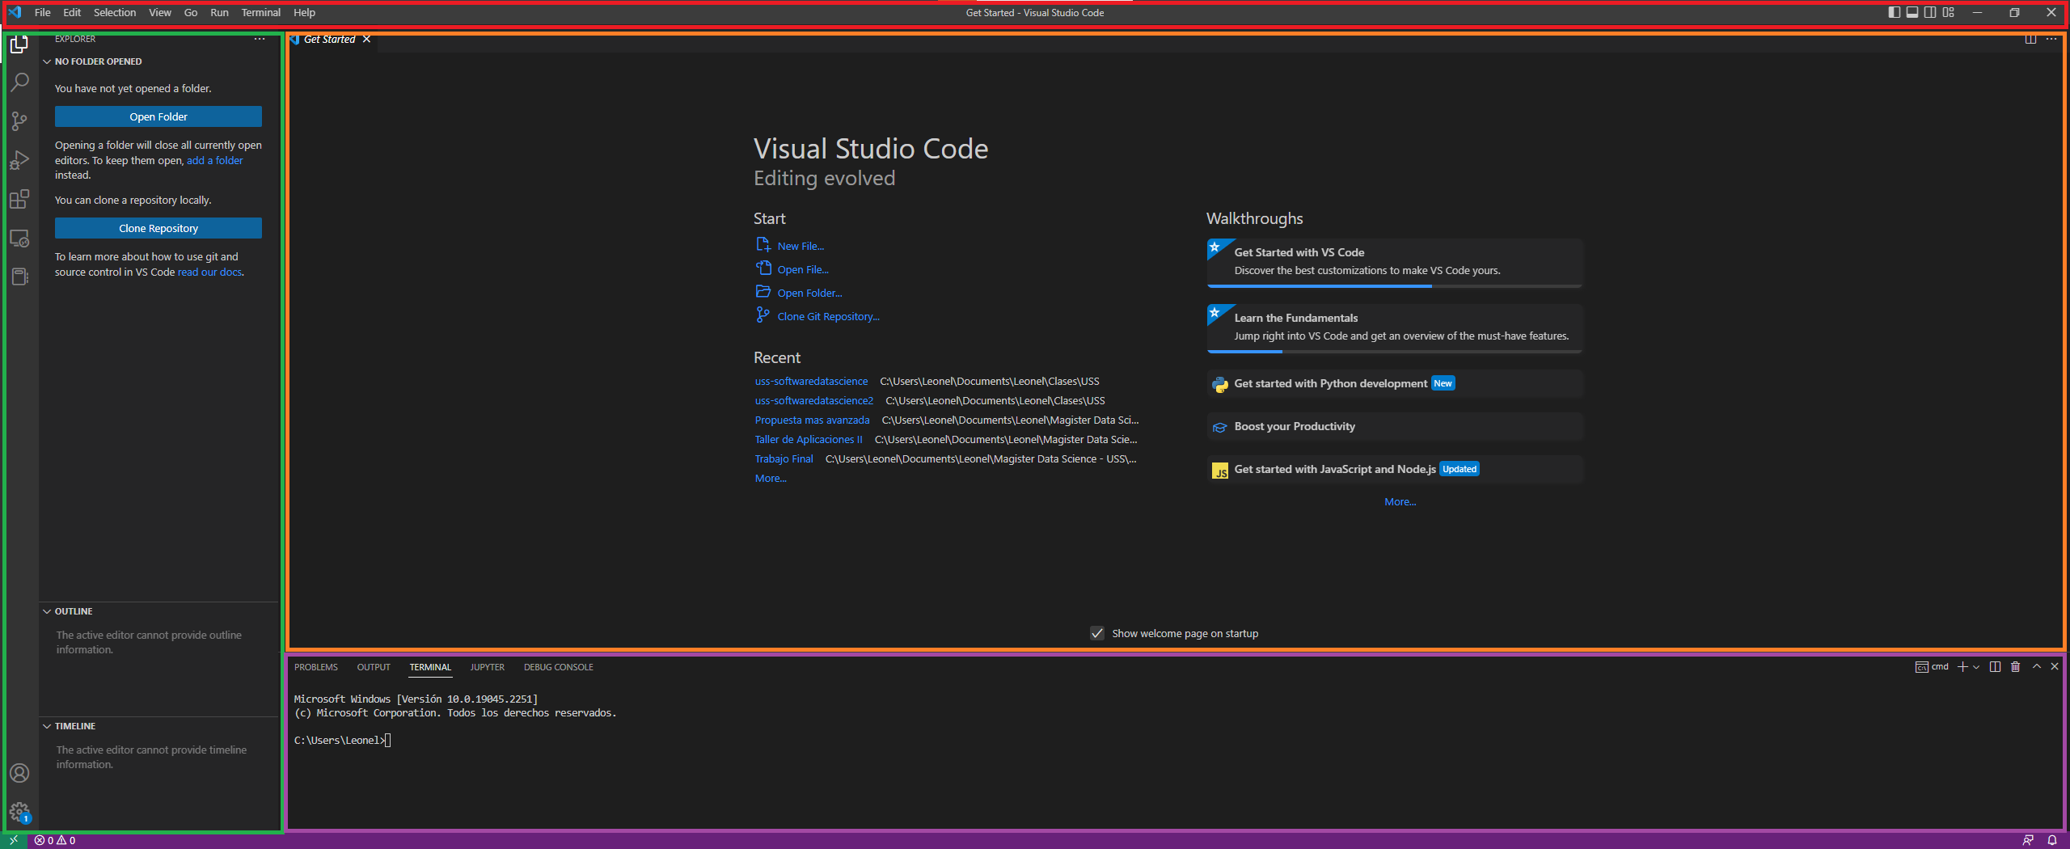Toggle the bottom panel layout button
The height and width of the screenshot is (849, 2070).
coord(1912,12)
